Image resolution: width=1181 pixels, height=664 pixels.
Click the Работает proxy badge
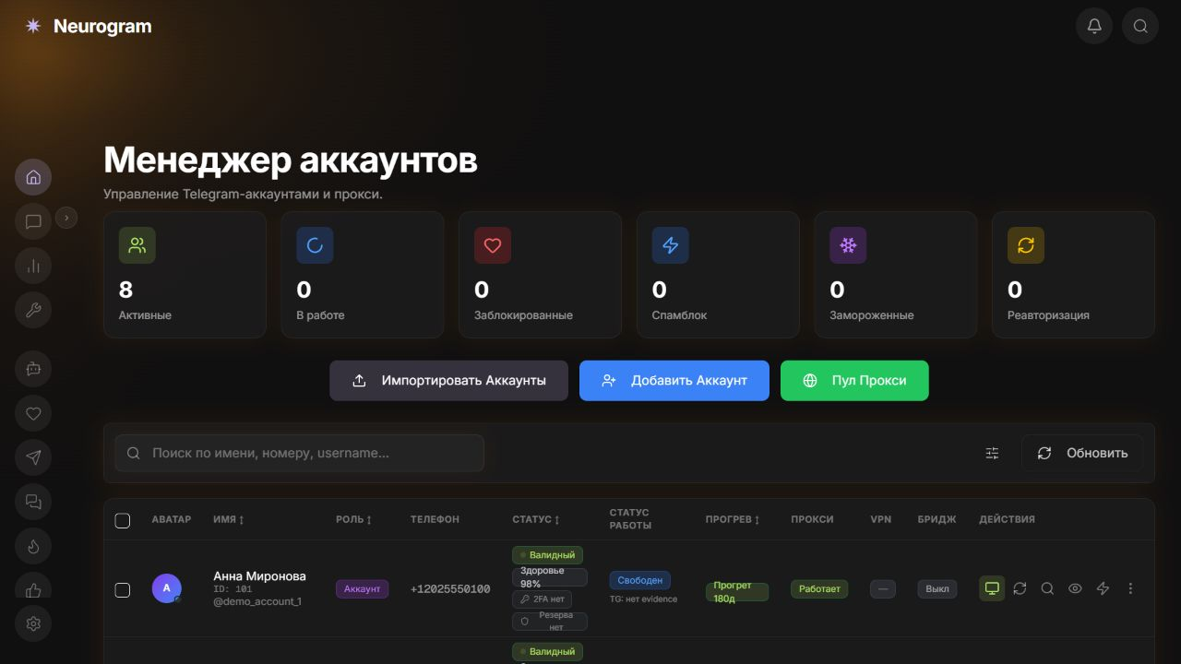[x=819, y=588]
